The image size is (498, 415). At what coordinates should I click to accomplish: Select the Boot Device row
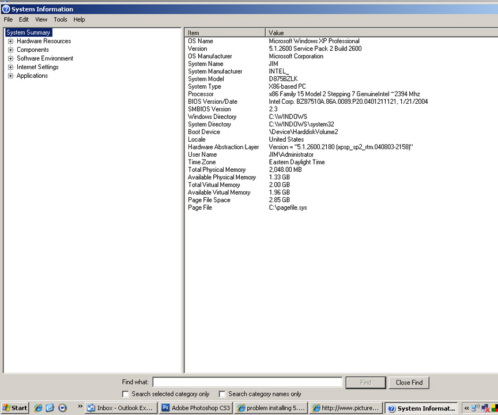[x=341, y=132]
